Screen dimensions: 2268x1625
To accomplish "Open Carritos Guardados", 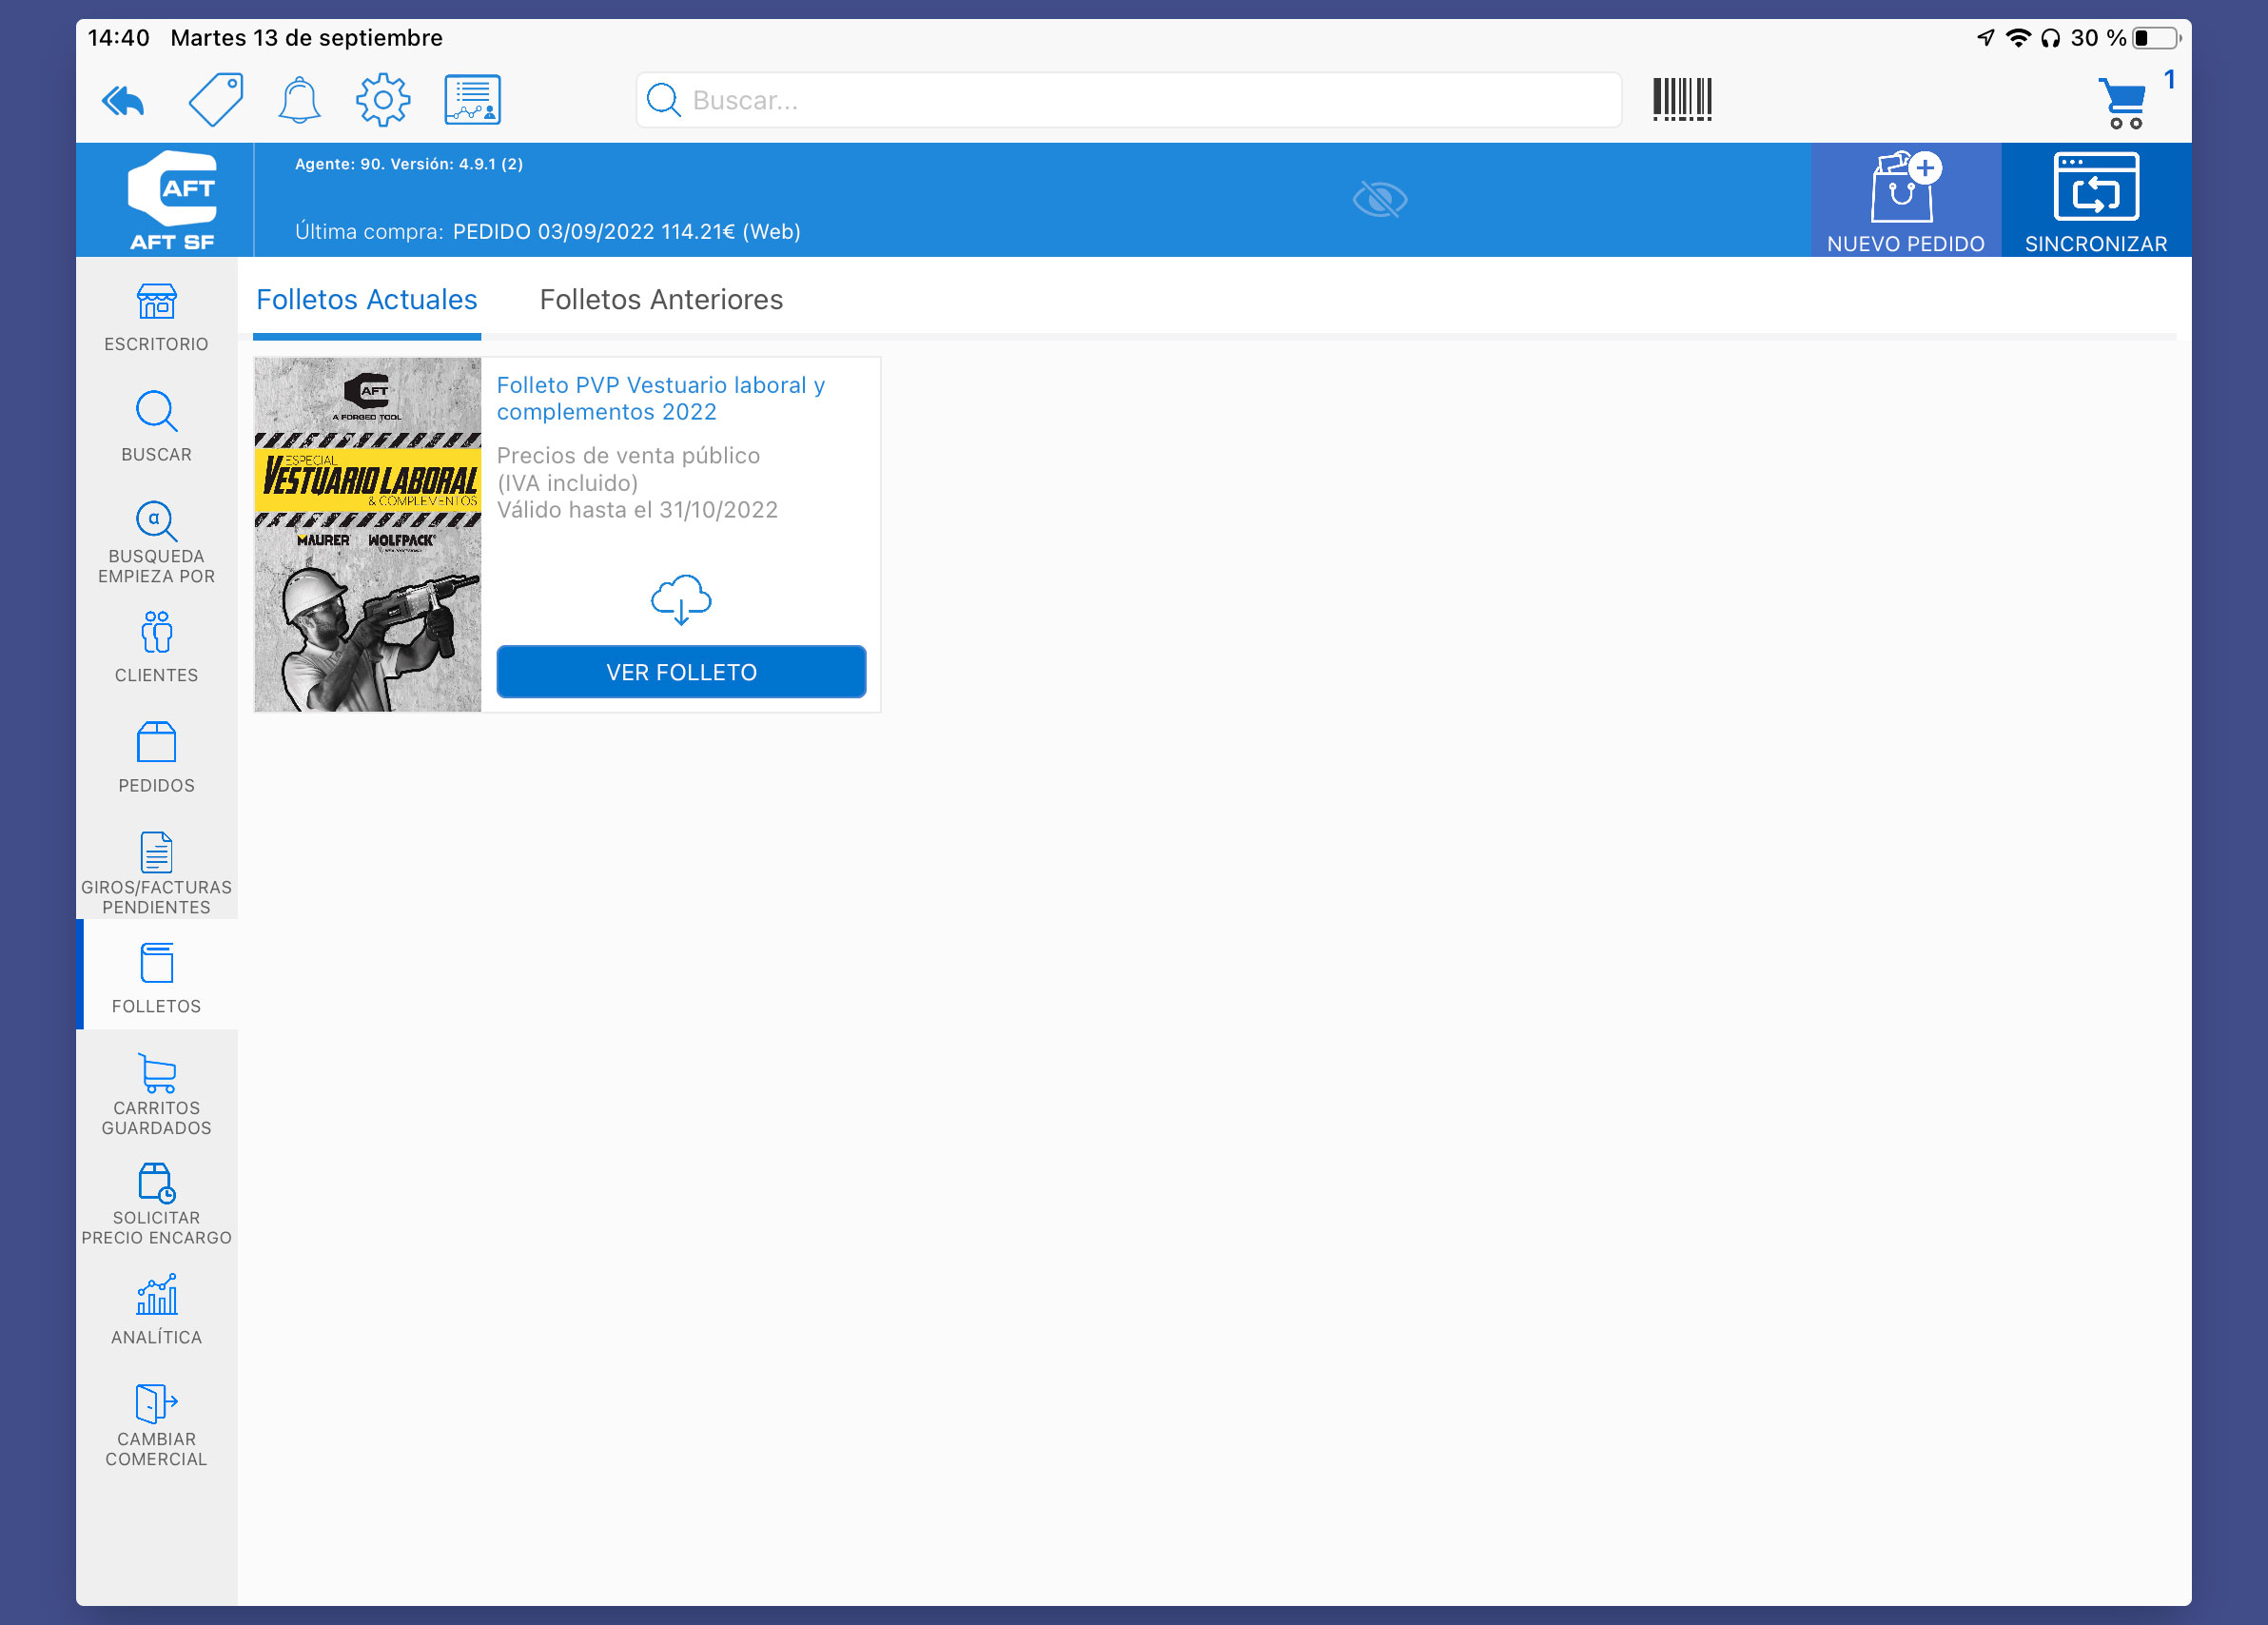I will 157,1094.
